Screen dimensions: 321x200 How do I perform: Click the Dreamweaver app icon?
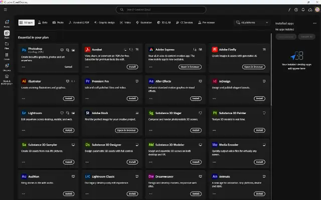pos(151,176)
